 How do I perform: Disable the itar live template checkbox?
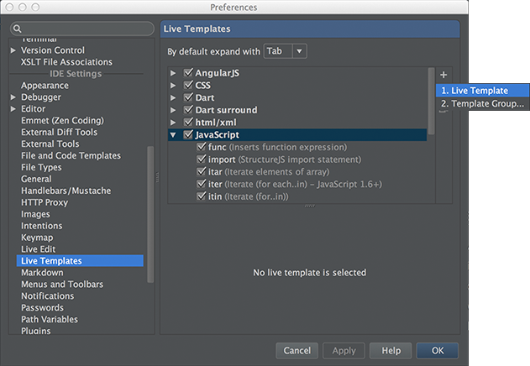pyautogui.click(x=202, y=172)
